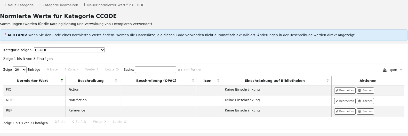The image size is (408, 136).
Task: Open the 'Kategorie zeigen' CCODE dropdown
Action: click(x=69, y=50)
